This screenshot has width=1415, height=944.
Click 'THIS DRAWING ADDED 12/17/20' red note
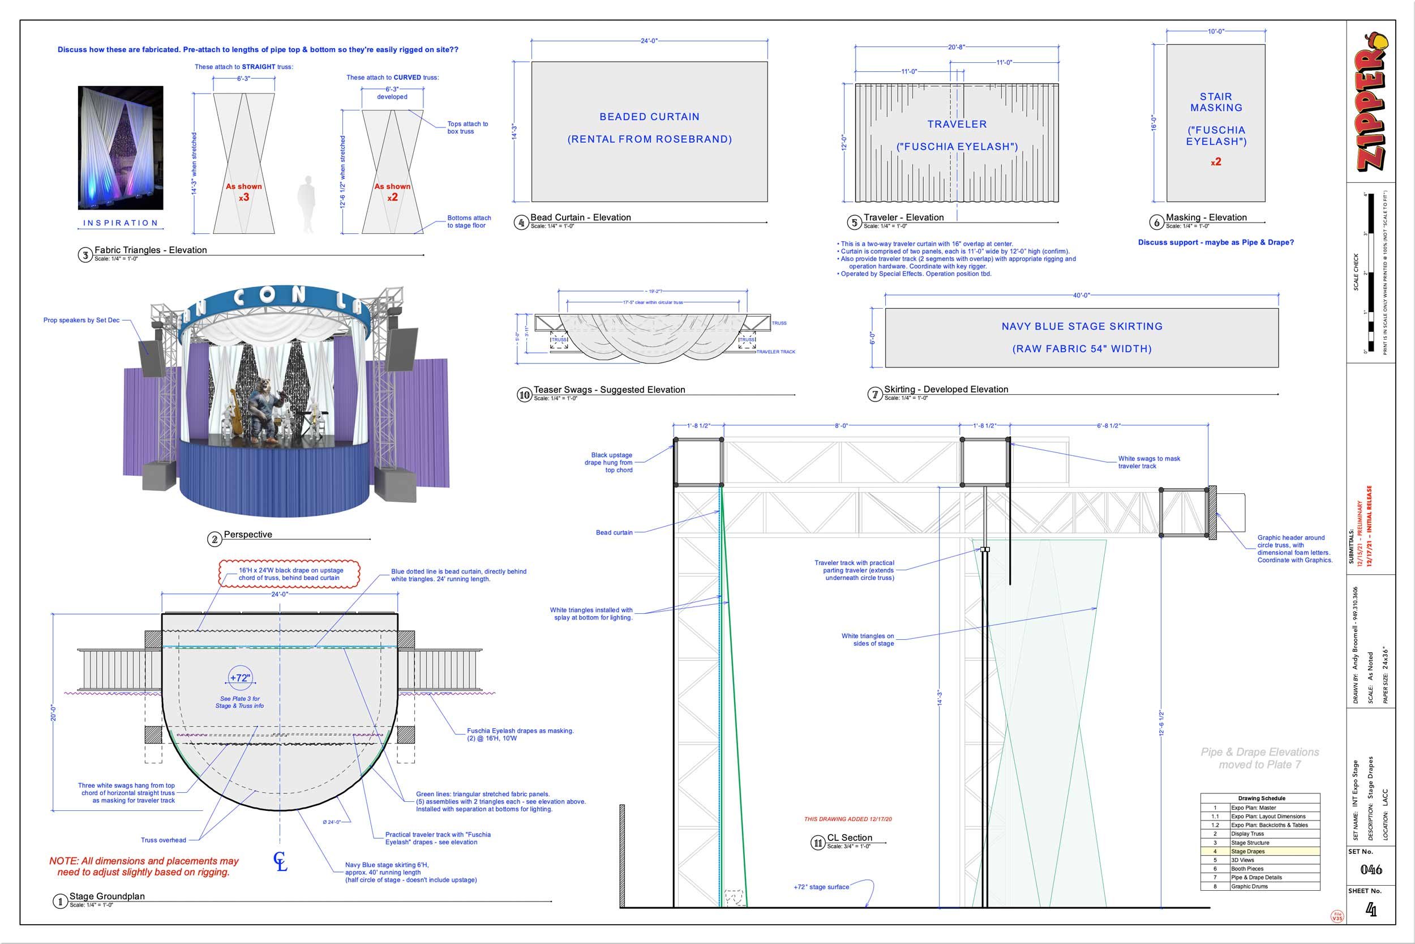pos(848,819)
